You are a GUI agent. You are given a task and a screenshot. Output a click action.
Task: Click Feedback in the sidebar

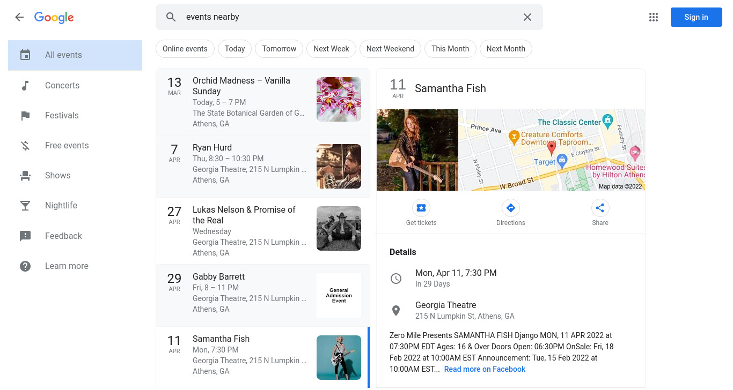coord(75,236)
